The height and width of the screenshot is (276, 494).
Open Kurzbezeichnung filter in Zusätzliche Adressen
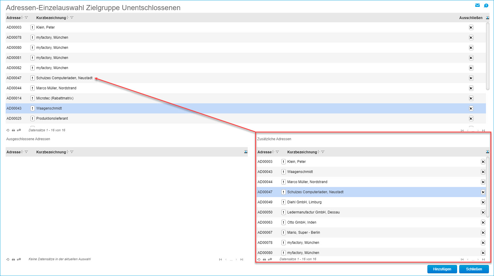(323, 152)
